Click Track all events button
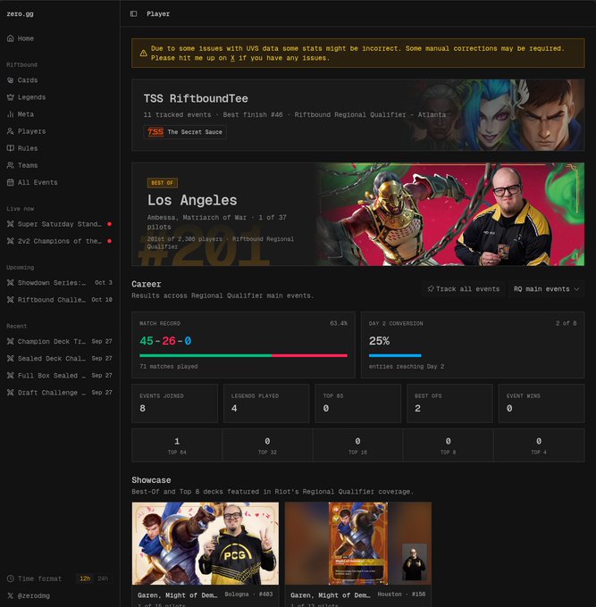This screenshot has height=607, width=596. click(464, 289)
